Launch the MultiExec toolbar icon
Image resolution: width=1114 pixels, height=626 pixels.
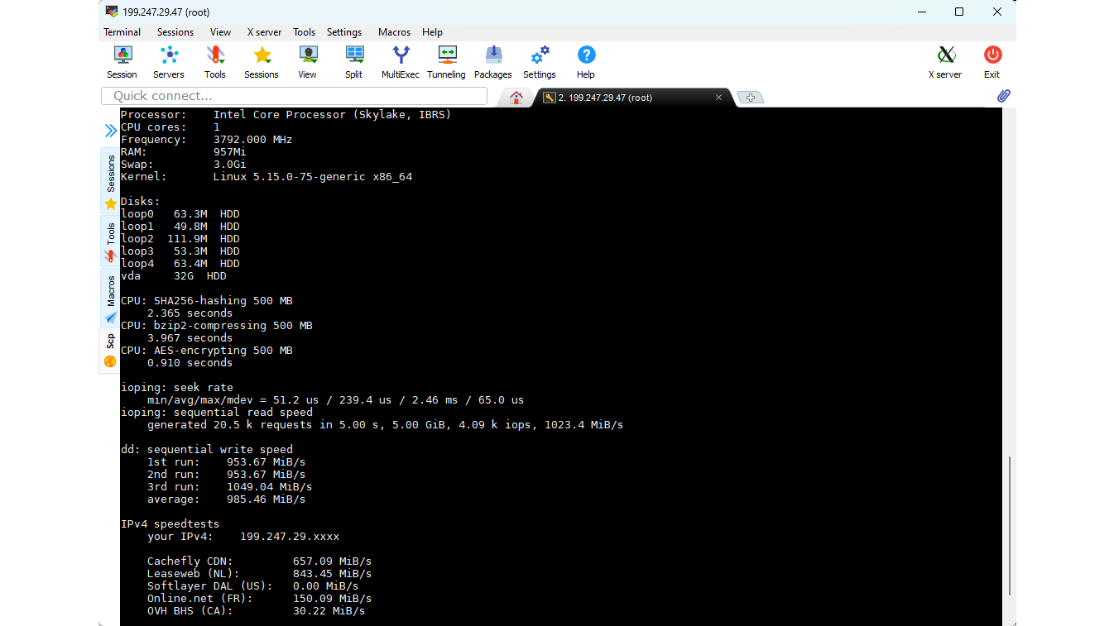(x=401, y=62)
